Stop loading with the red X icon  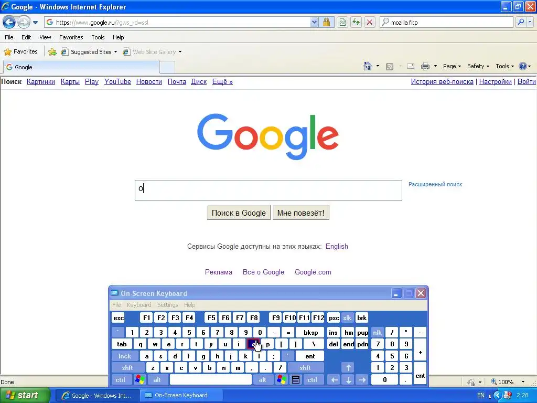[370, 22]
